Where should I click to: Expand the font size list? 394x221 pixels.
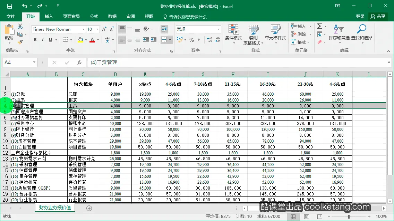coord(97,29)
